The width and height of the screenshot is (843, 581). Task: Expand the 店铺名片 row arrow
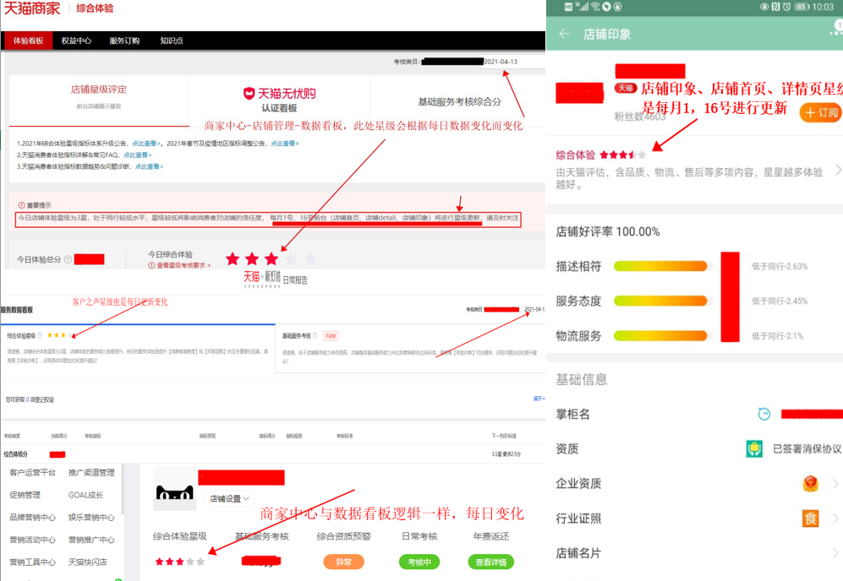pos(835,553)
